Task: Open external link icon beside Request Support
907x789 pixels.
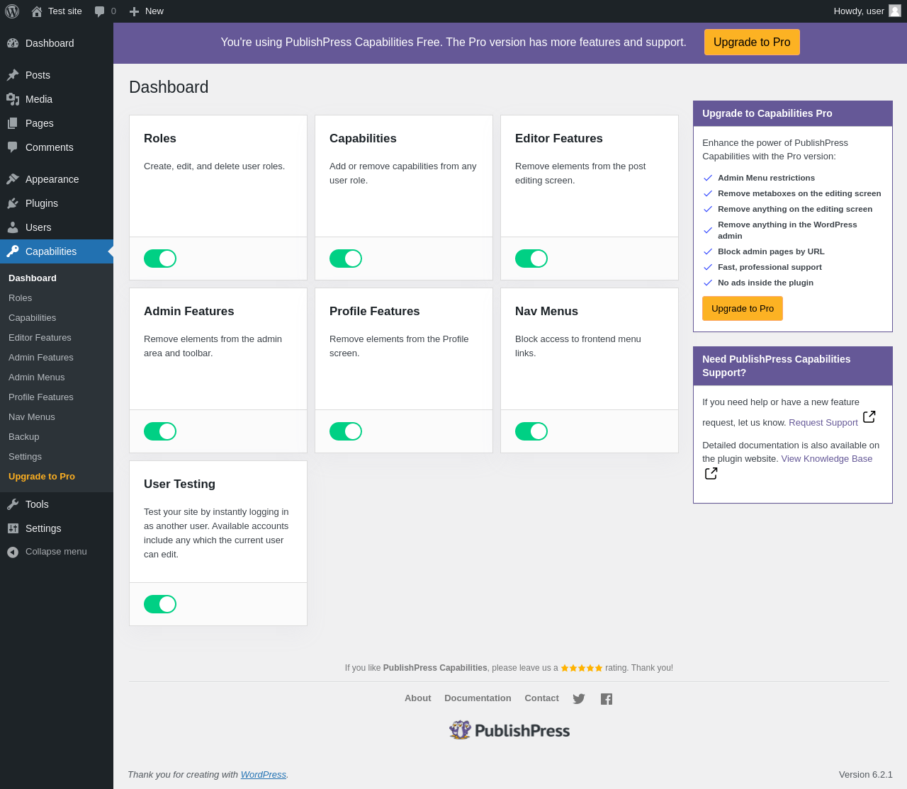Action: (x=869, y=416)
